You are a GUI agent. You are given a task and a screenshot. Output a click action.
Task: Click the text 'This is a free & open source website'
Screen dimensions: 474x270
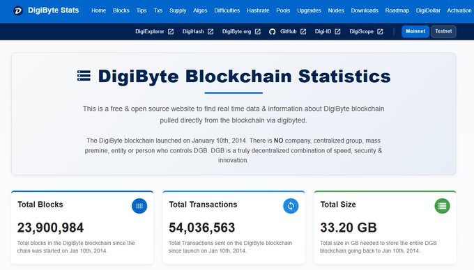click(139, 109)
